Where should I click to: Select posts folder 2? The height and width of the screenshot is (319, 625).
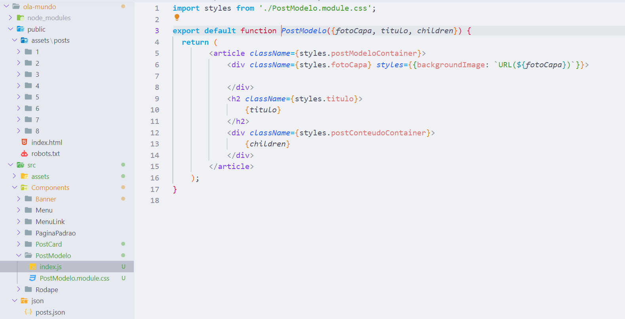[x=37, y=63]
